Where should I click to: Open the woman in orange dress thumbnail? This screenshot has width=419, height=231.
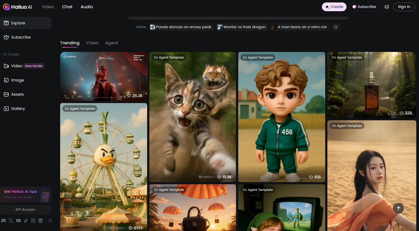pyautogui.click(x=372, y=176)
